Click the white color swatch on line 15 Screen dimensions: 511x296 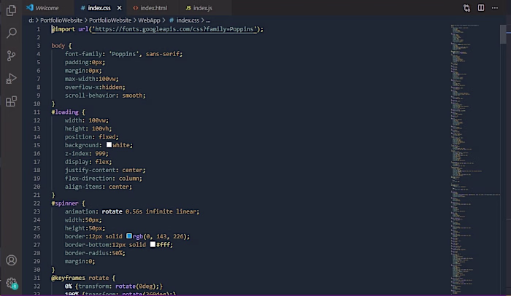click(x=109, y=145)
